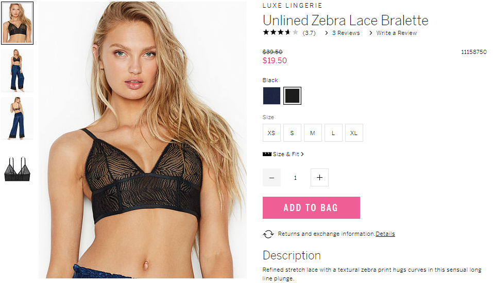
Task: Select the black color swatch
Action: [292, 96]
